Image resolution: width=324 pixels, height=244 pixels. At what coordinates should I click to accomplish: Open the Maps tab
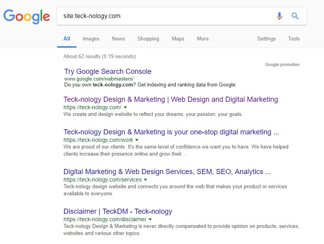(x=178, y=39)
